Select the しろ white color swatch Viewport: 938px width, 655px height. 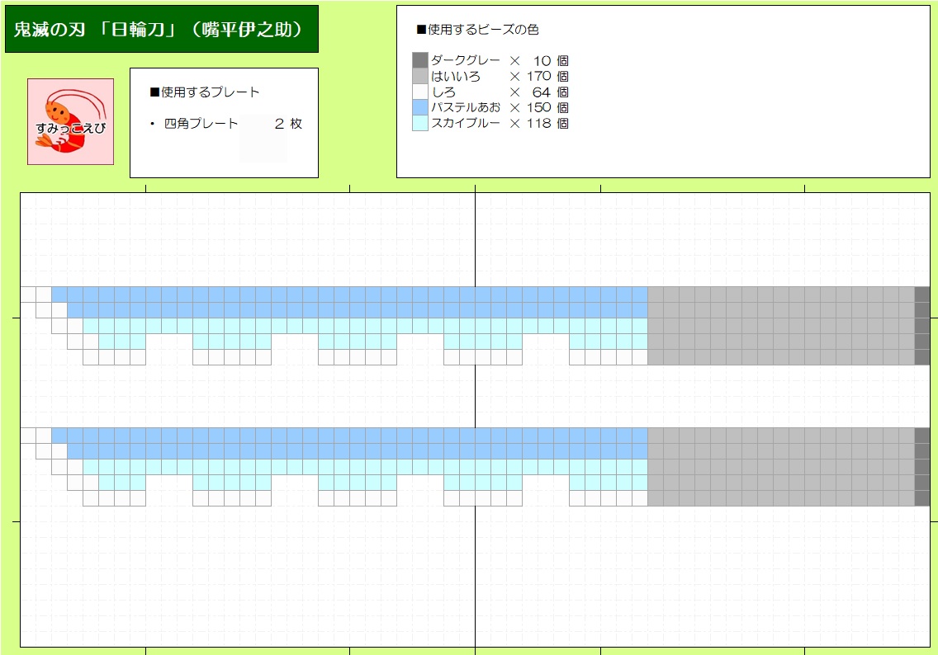[x=420, y=92]
